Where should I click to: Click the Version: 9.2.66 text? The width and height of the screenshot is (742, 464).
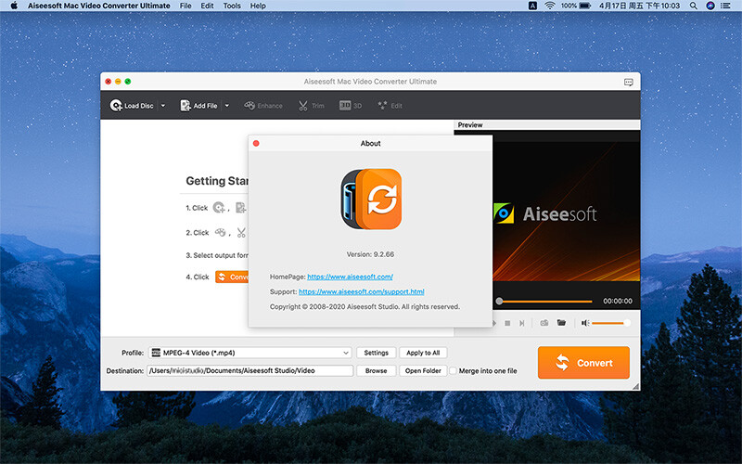click(x=370, y=254)
